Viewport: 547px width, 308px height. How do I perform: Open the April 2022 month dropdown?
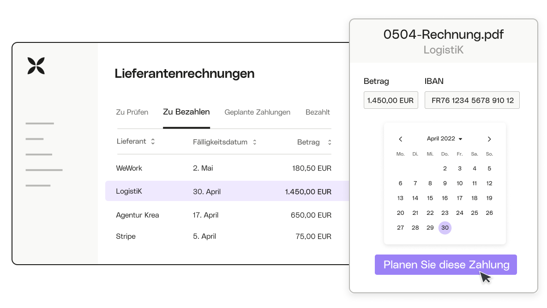pyautogui.click(x=445, y=139)
